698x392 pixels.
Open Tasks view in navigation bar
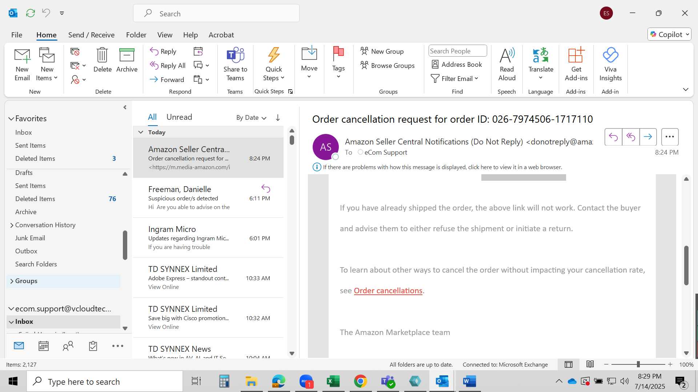(x=93, y=346)
